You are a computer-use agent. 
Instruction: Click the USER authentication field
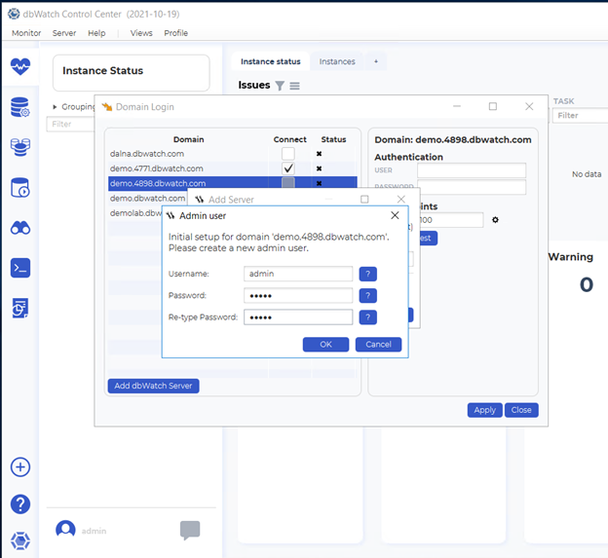click(472, 170)
